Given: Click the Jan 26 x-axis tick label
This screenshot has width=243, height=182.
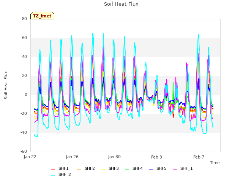Looking at the screenshot, I should (x=72, y=157).
